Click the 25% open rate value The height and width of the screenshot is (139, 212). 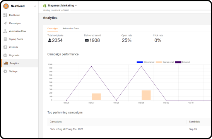coord(127,40)
